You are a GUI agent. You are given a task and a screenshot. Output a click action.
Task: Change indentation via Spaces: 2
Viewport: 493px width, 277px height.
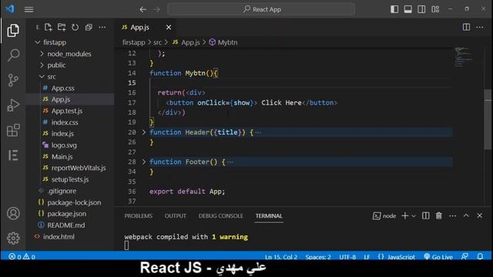pos(318,256)
